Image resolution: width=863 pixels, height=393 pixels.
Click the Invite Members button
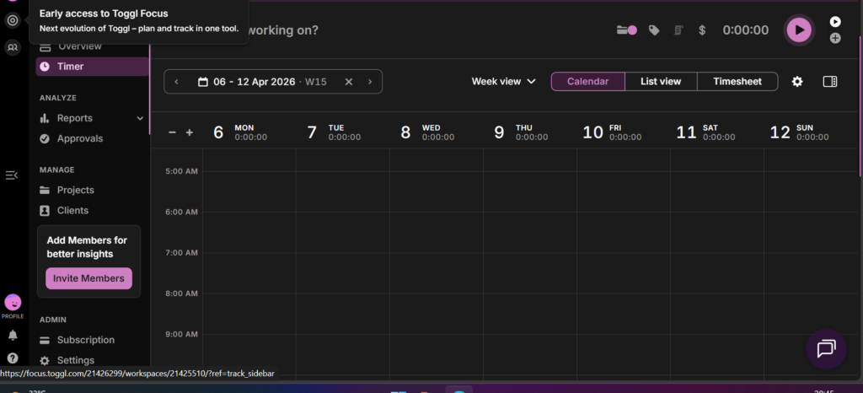(88, 278)
